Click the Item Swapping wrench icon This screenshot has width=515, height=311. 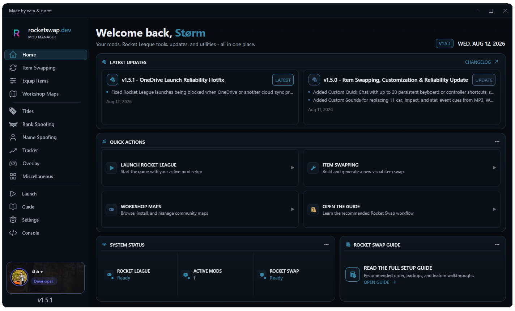[x=313, y=168]
